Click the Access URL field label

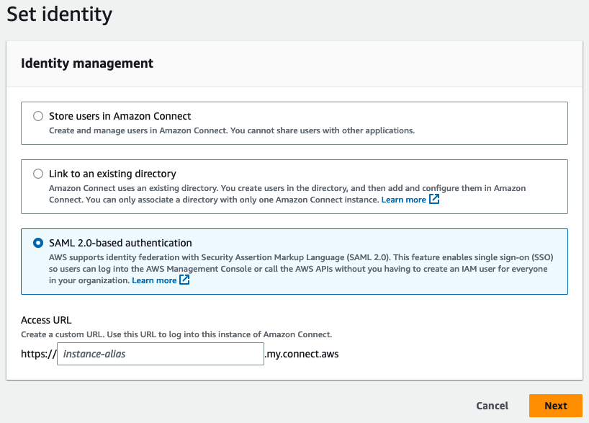(x=46, y=320)
